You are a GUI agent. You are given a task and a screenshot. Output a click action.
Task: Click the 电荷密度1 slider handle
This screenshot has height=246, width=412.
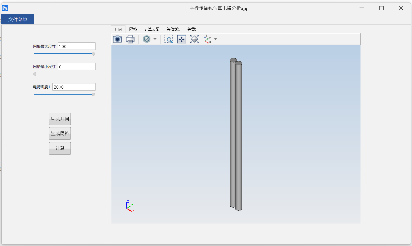93,94
